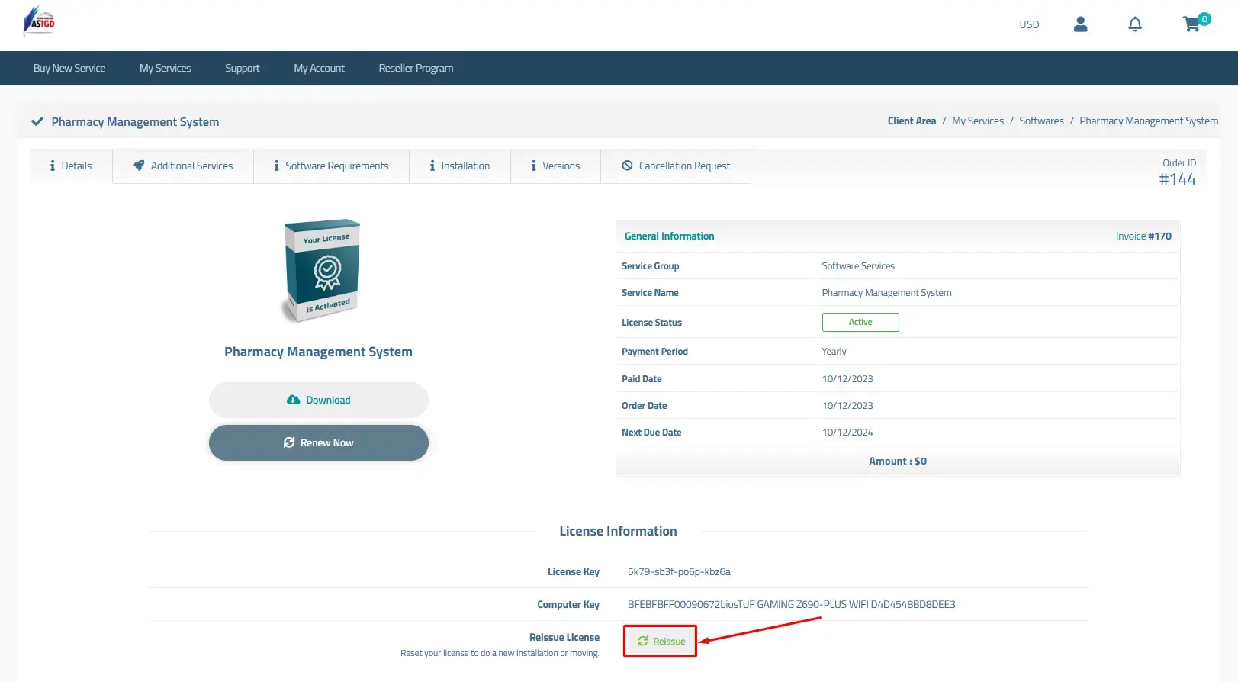This screenshot has height=682, width=1238.
Task: Click the Amount : $0 row
Action: (898, 461)
